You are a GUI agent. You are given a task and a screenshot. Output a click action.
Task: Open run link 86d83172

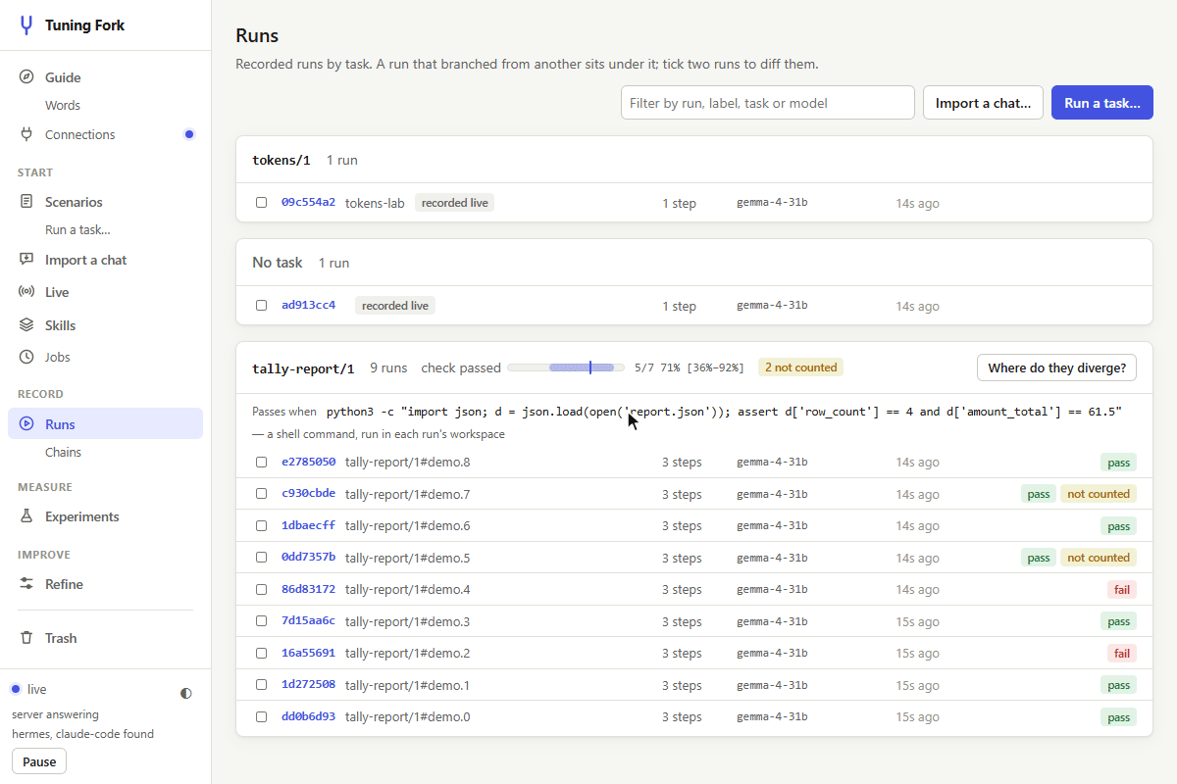(308, 589)
